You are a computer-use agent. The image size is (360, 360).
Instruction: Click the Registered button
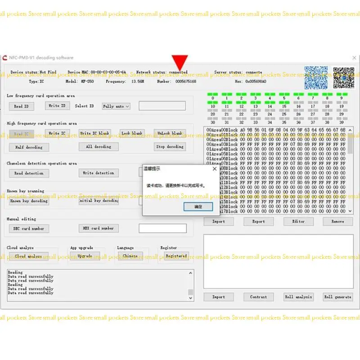click(x=176, y=256)
